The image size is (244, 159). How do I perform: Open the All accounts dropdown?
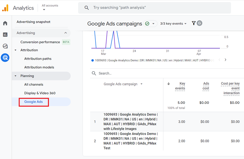pos(50,7)
